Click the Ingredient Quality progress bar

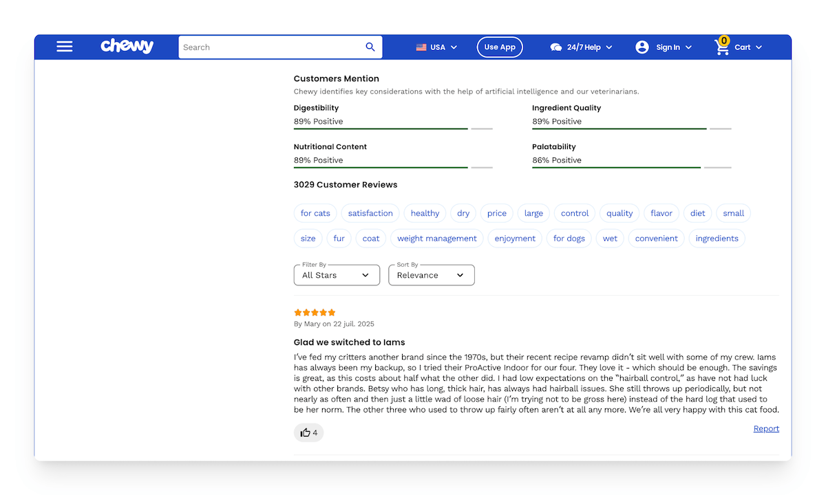point(632,129)
